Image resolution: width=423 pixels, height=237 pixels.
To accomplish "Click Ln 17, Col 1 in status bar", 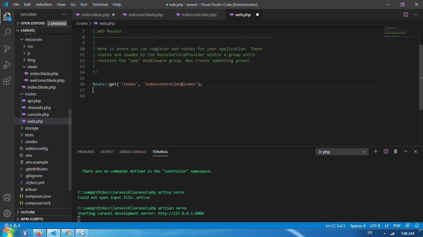I will pos(336,226).
